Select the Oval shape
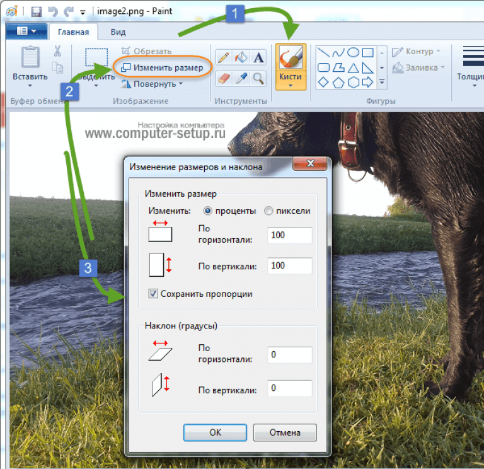The image size is (484, 469). 353,52
